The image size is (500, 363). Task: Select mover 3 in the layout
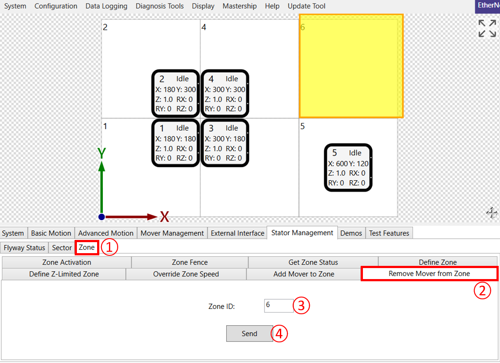click(x=225, y=143)
